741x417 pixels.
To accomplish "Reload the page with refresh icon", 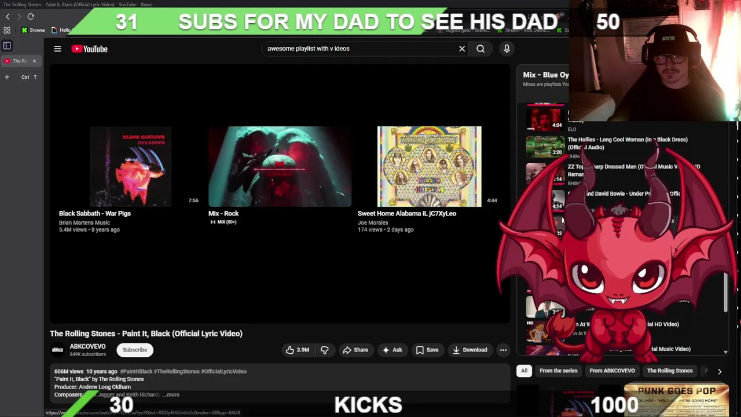I will tap(31, 17).
